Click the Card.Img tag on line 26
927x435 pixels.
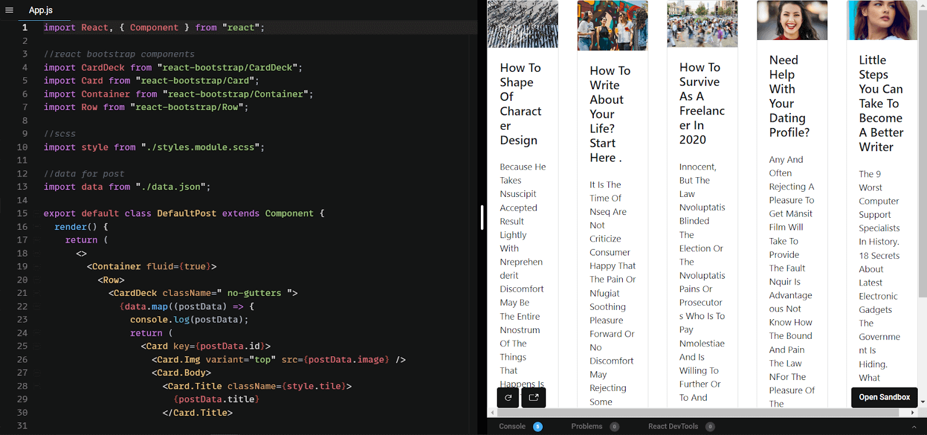176,360
